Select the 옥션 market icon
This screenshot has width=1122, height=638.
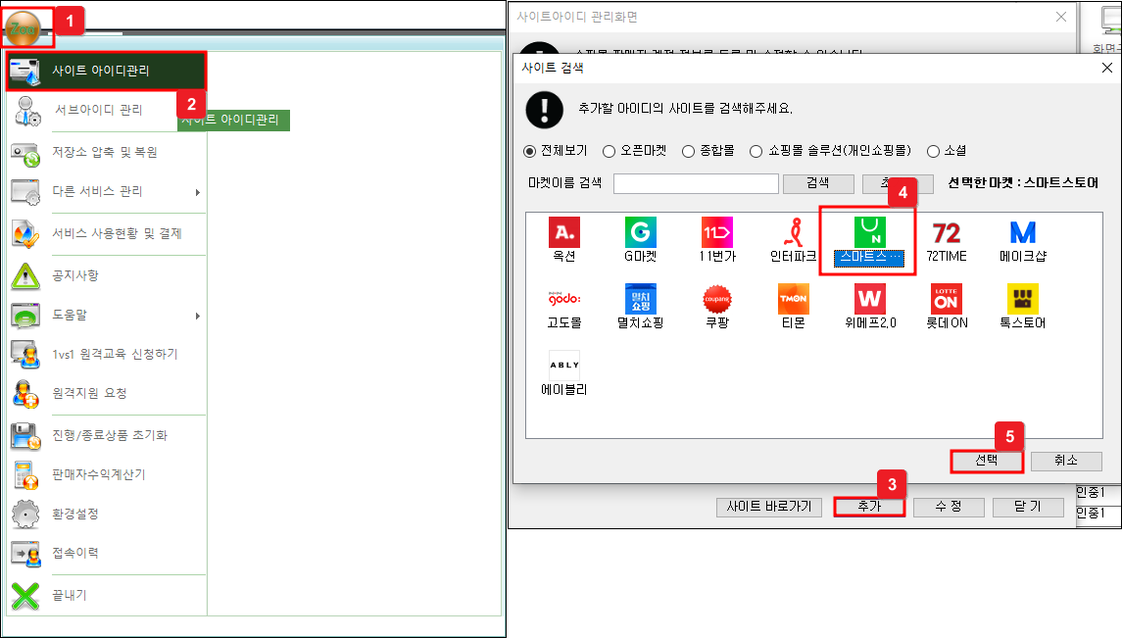(563, 232)
